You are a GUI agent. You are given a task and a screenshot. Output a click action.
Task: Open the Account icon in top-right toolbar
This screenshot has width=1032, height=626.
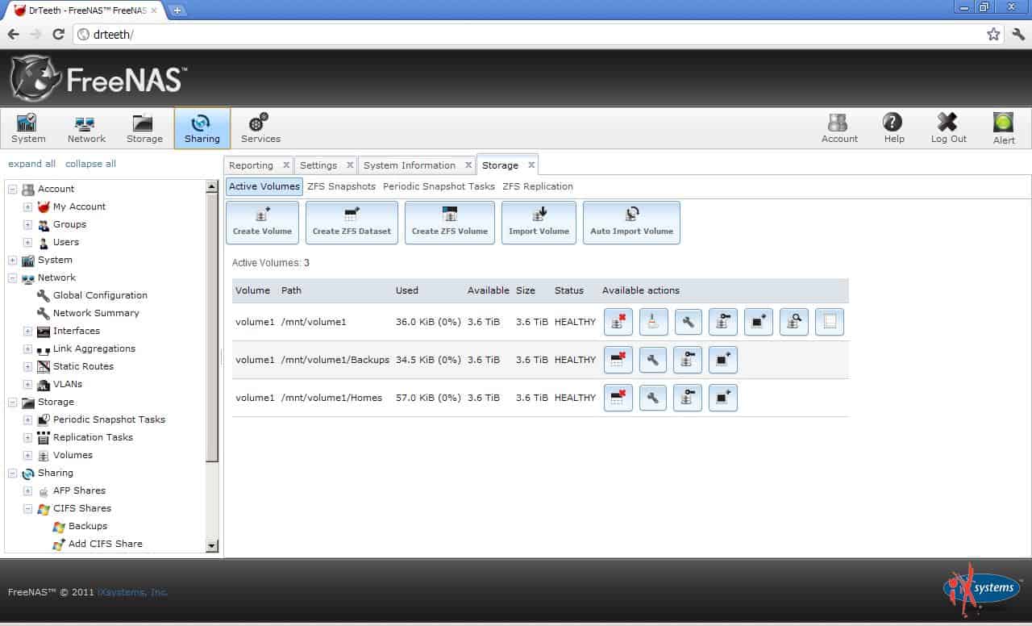839,128
